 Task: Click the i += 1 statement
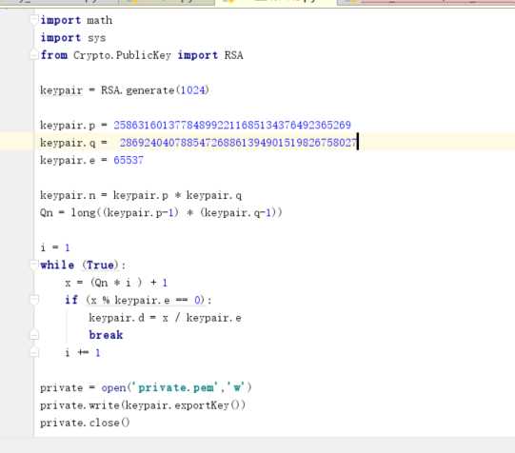coord(83,353)
